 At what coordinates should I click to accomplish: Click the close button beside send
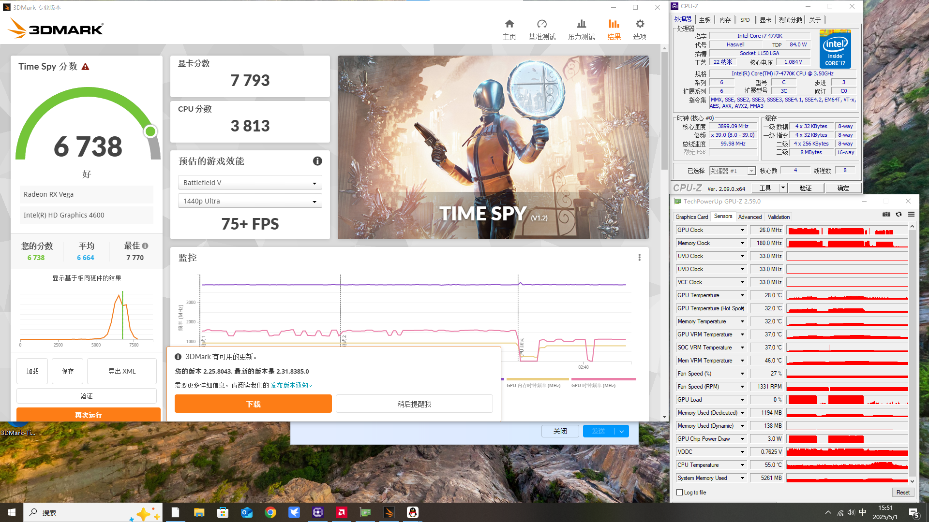[x=560, y=431]
